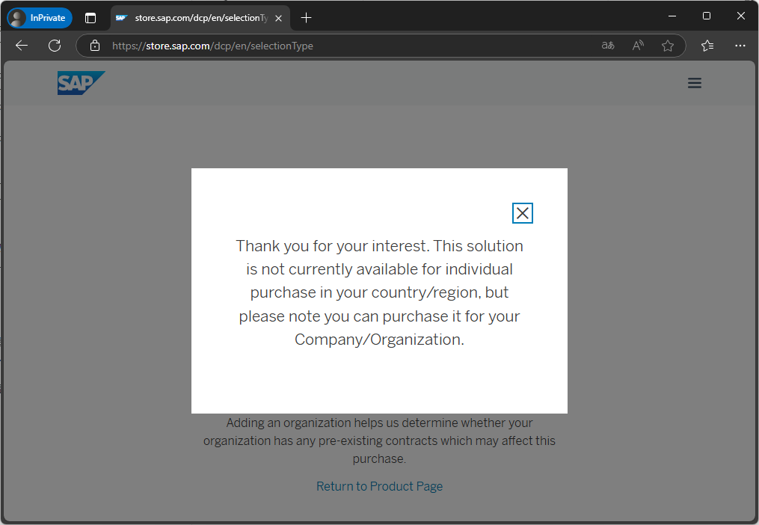
Task: Open the tab actions menu
Action: pos(90,18)
